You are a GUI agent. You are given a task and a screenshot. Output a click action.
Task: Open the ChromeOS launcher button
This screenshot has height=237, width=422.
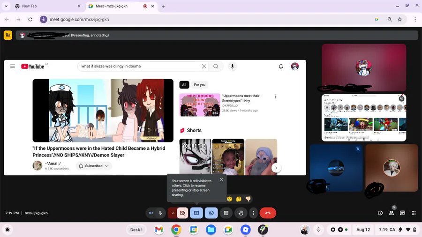point(8,230)
